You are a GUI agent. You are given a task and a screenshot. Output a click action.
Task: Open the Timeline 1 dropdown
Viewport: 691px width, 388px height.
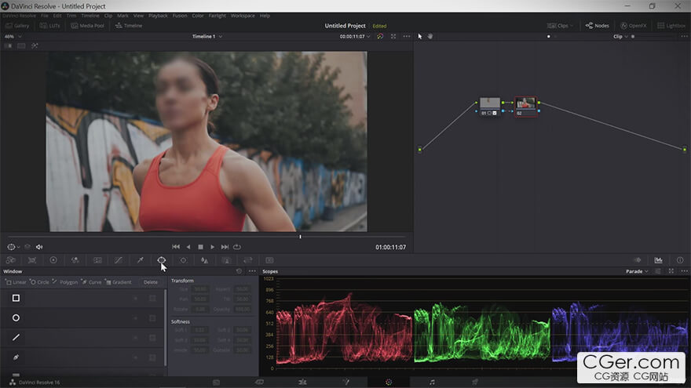click(x=207, y=37)
